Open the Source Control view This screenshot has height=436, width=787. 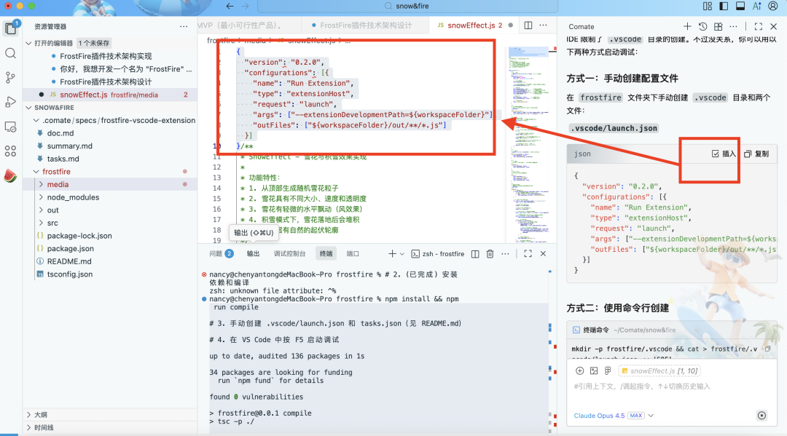10,78
